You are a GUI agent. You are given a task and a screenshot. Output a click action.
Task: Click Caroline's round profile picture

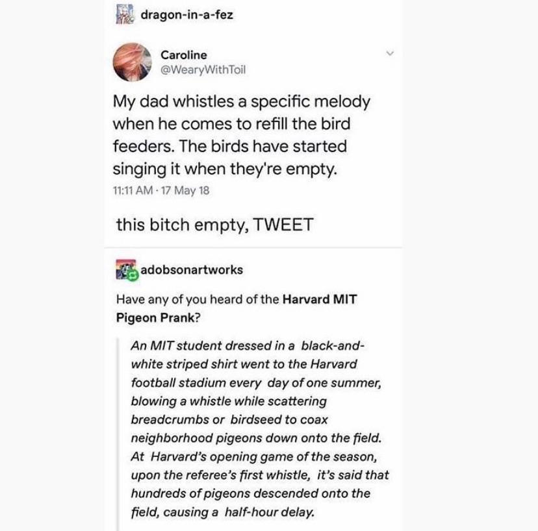coord(133,62)
